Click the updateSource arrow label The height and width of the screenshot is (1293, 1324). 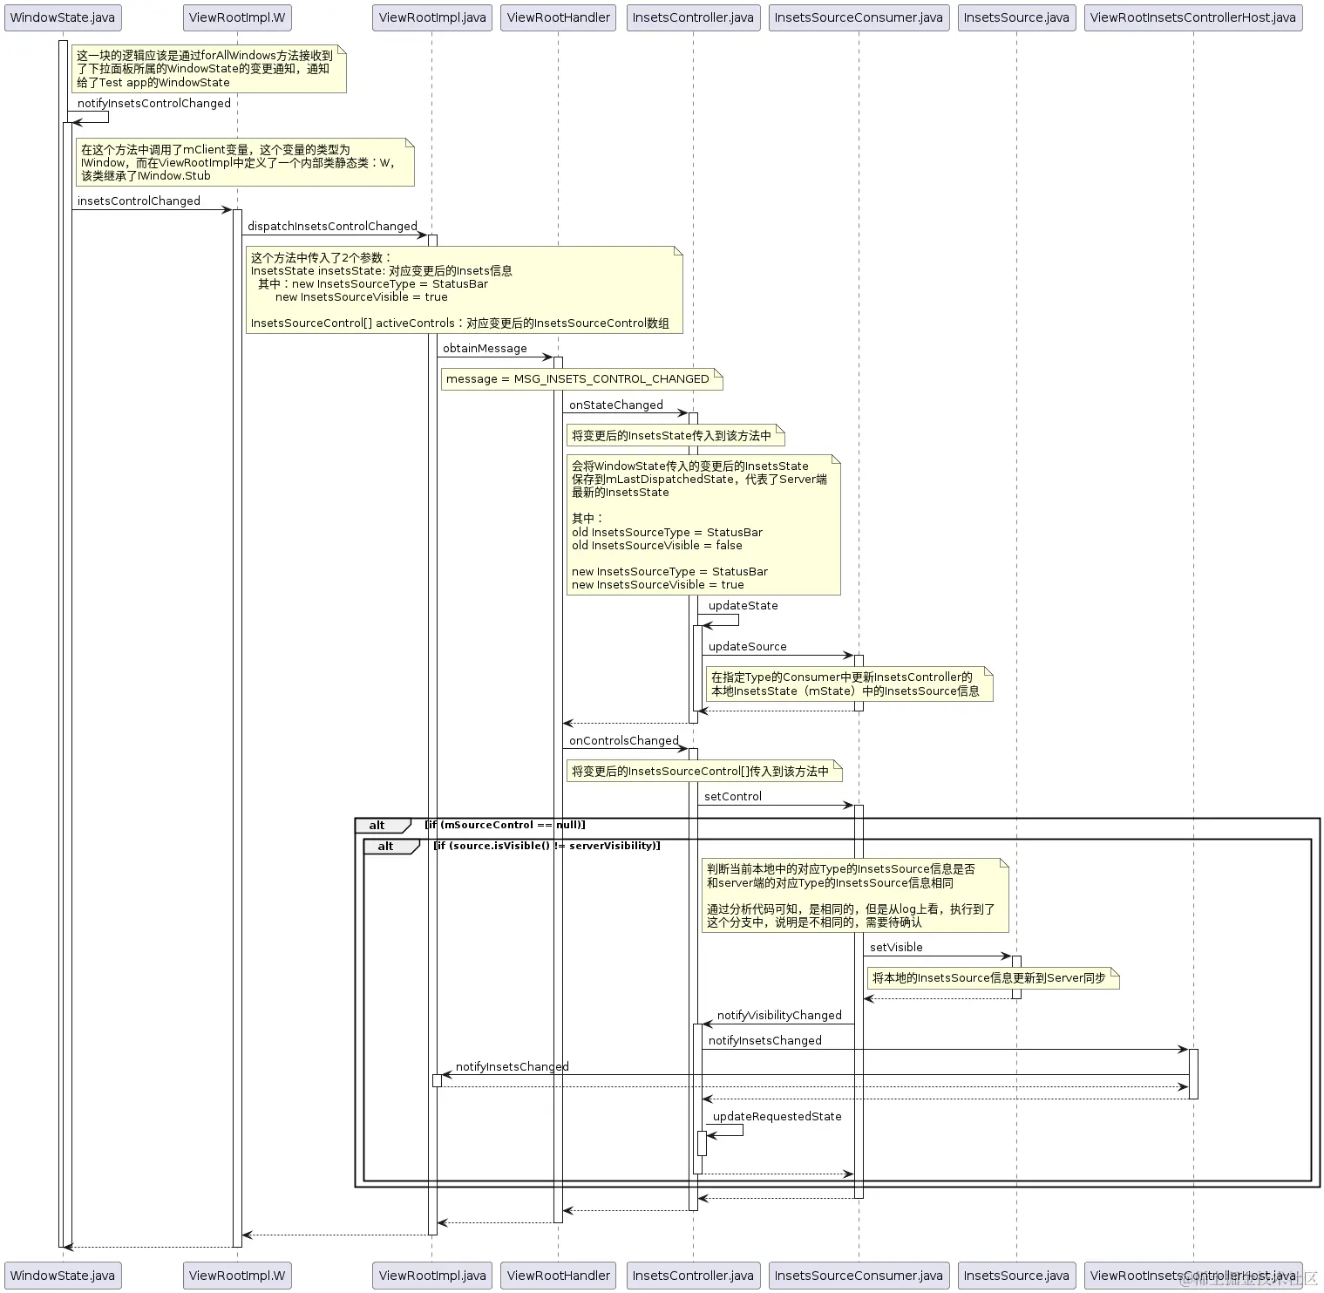tap(745, 646)
